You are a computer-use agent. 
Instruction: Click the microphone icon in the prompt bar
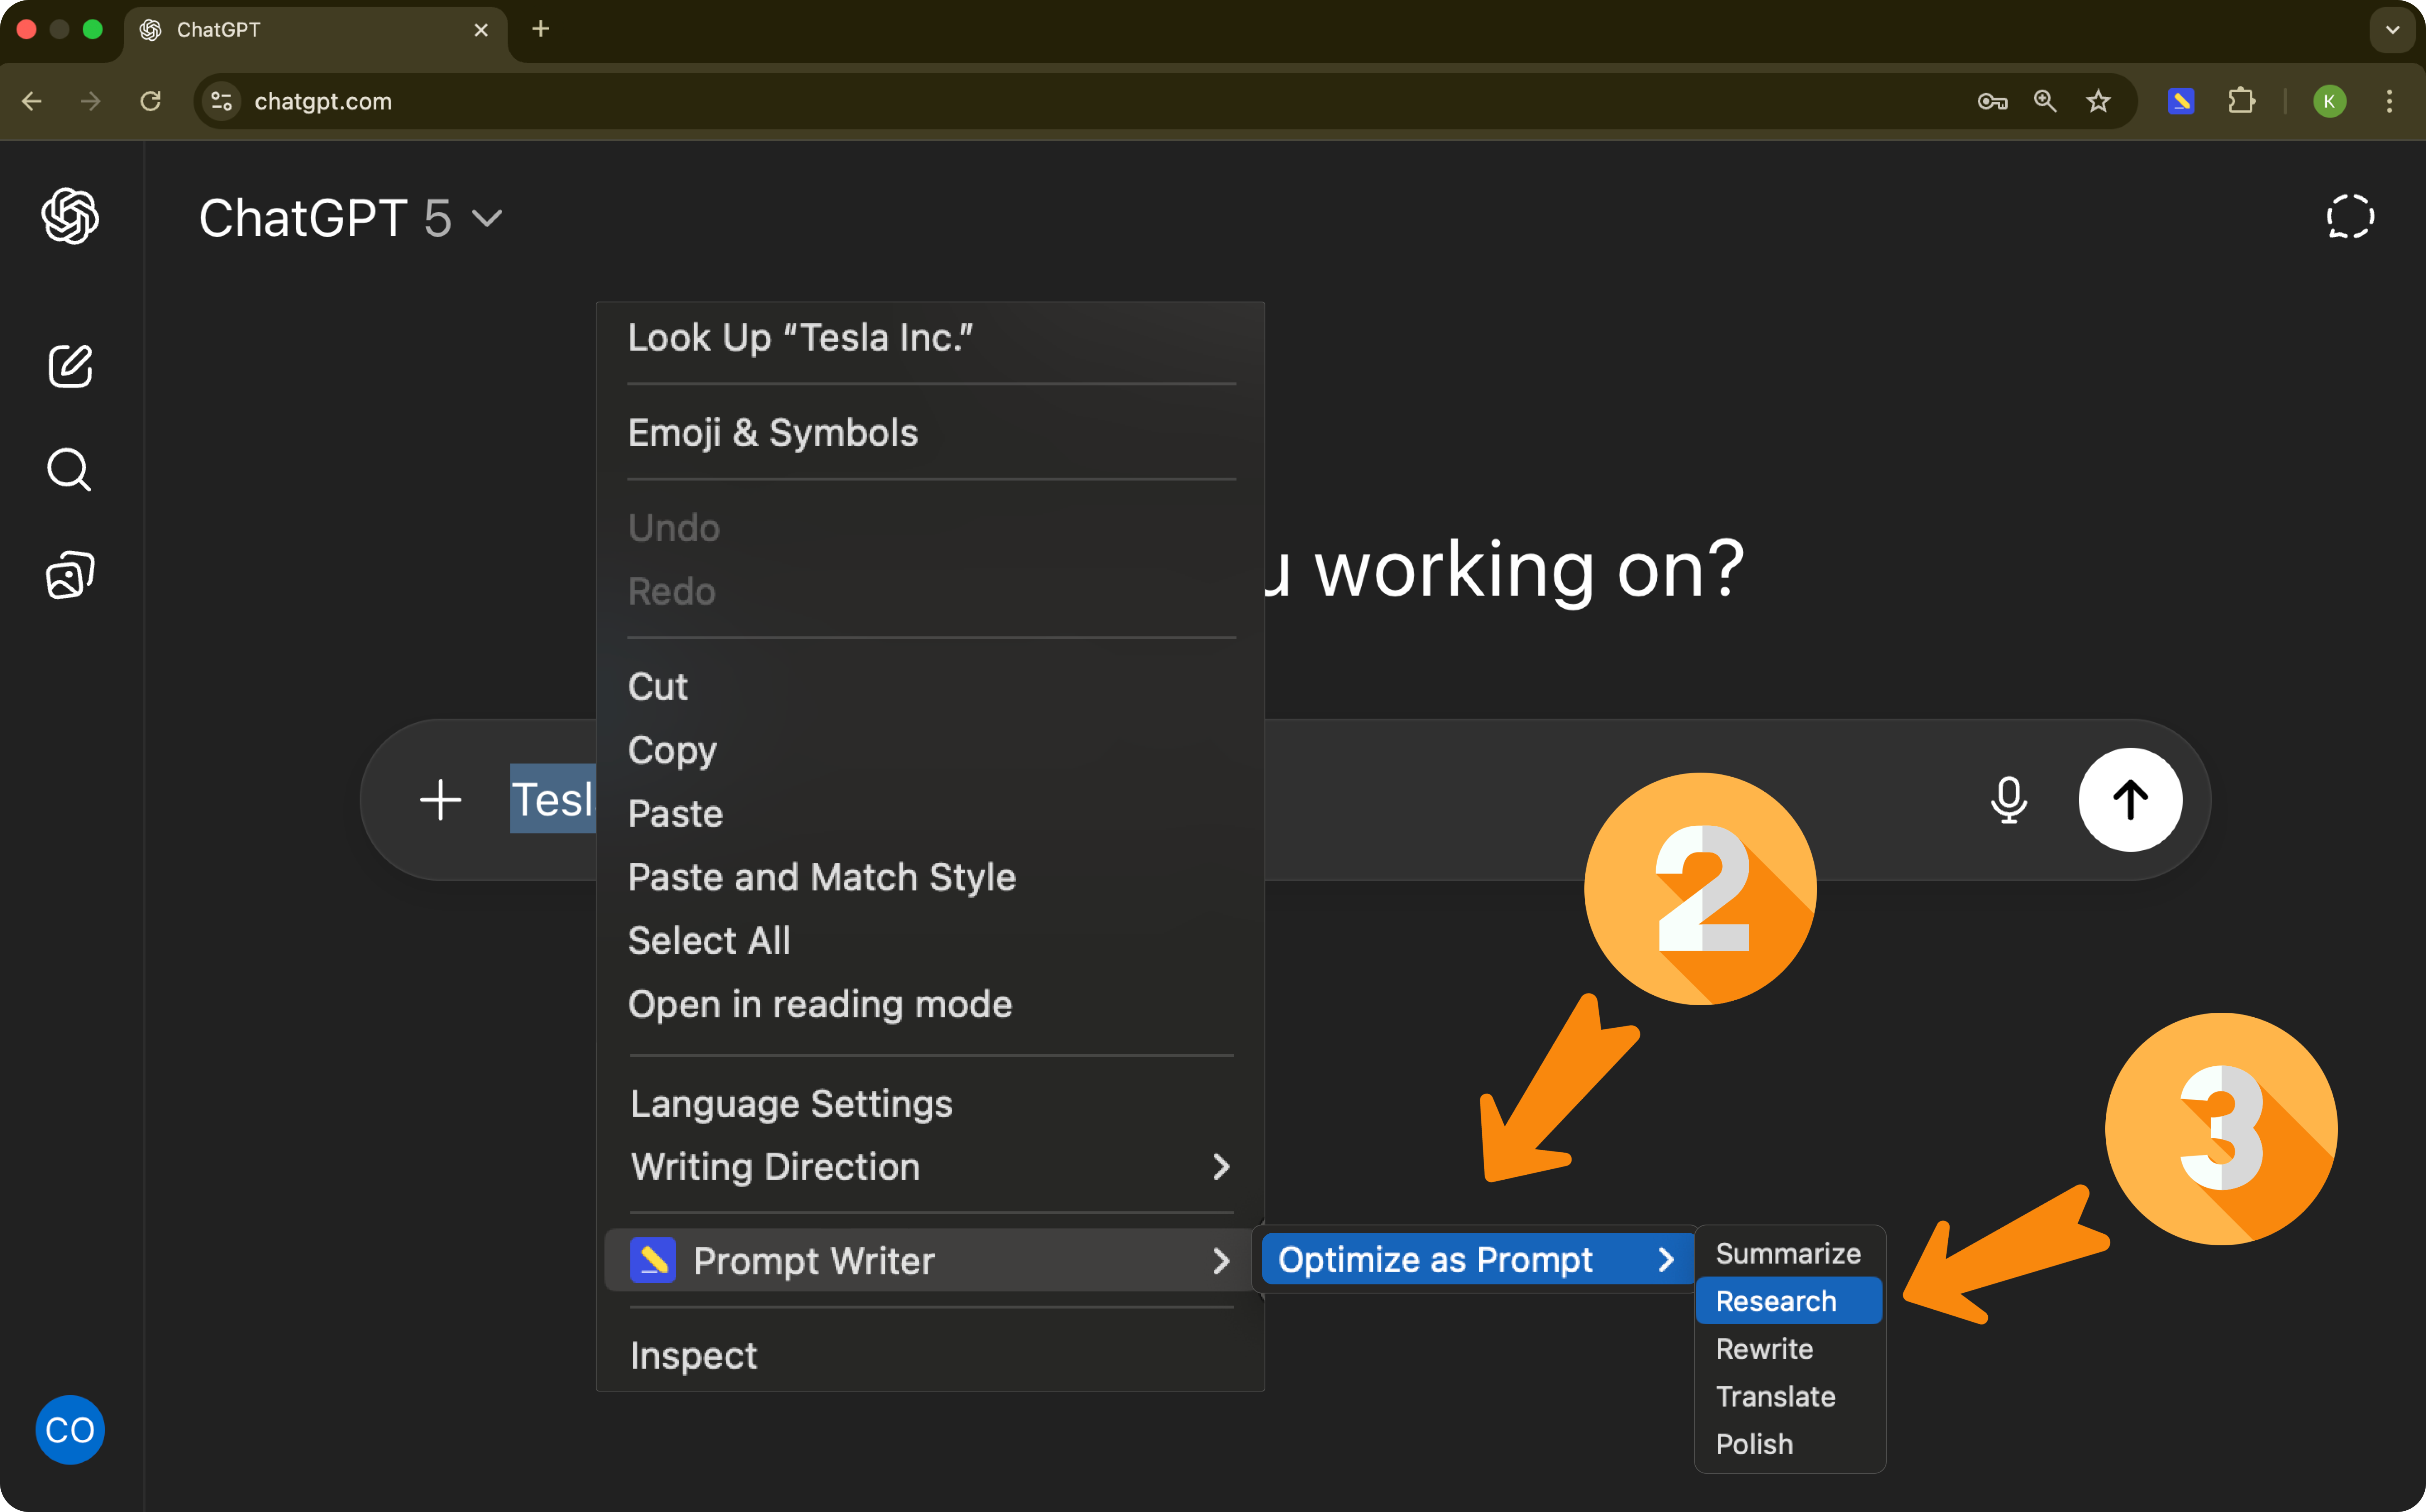2008,799
